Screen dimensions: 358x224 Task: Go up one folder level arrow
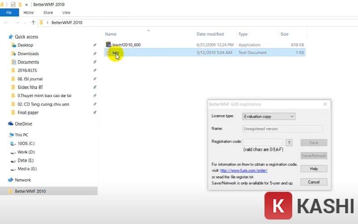pos(33,23)
